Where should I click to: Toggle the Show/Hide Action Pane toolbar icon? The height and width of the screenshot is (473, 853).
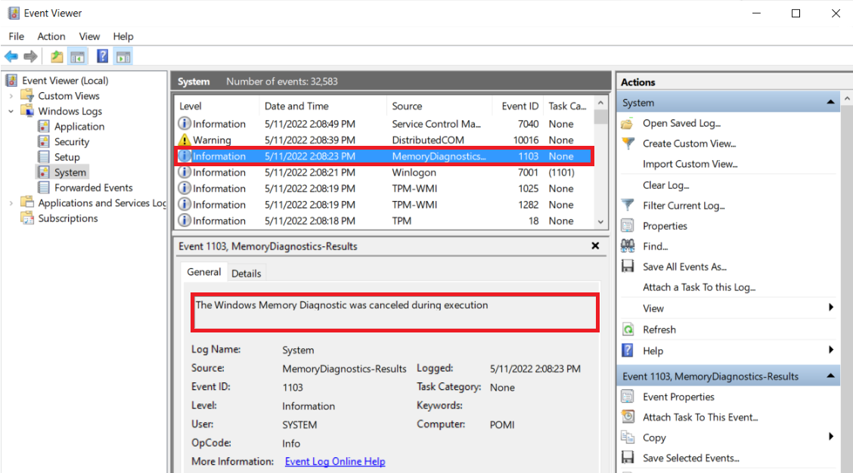pos(123,56)
